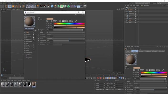Toggle the Z axis lock
This screenshot has width=168, height=94.
coord(34,6)
